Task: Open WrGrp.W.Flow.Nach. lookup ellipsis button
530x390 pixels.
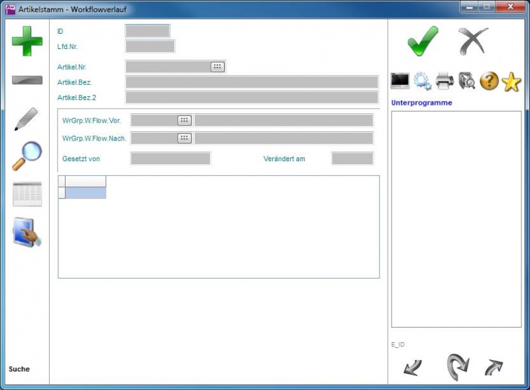Action: tap(184, 138)
